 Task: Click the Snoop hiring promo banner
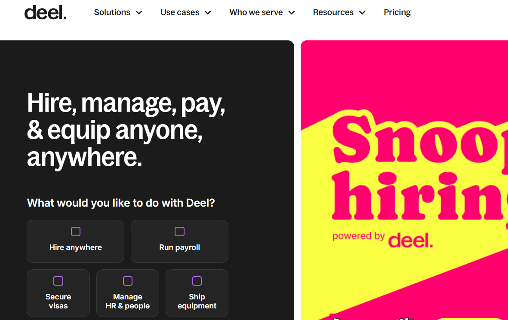pyautogui.click(x=404, y=180)
